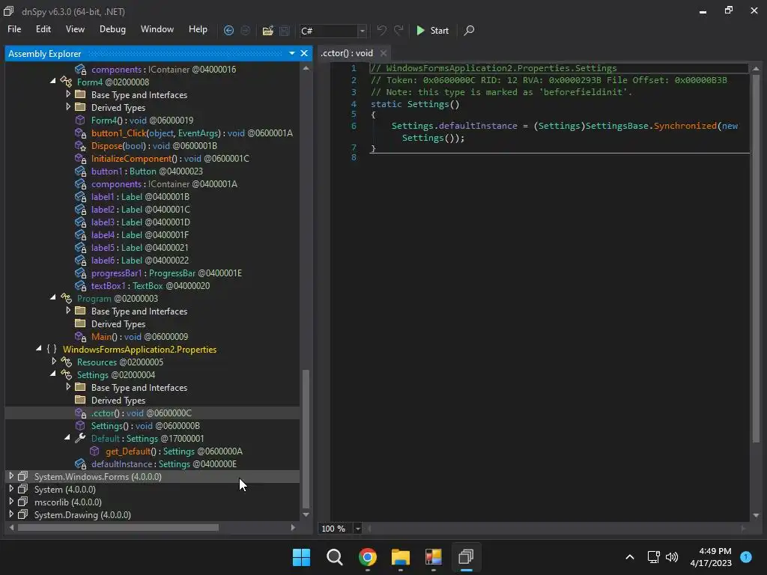Screen dimensions: 767x575
Task: Select the .cctor() : void document tab
Action: (x=347, y=53)
